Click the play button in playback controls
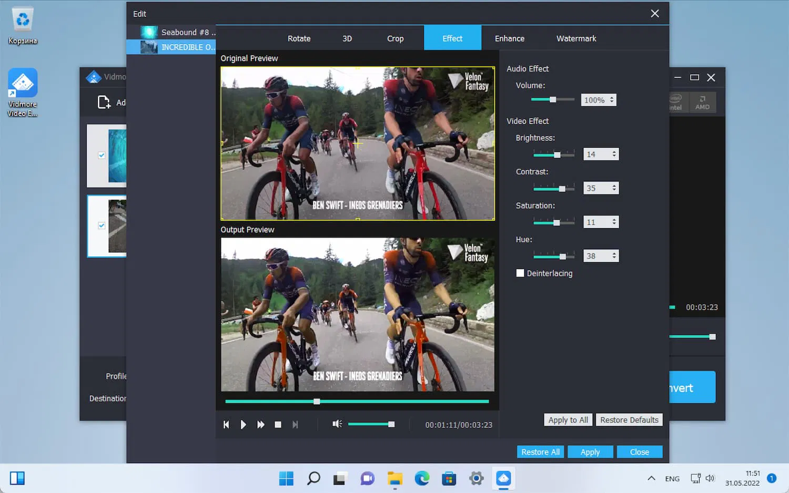Image resolution: width=789 pixels, height=493 pixels. [x=243, y=425]
